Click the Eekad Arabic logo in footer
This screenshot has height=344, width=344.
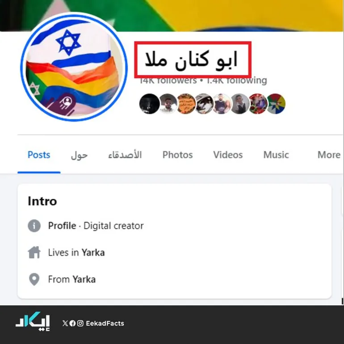[x=33, y=323]
